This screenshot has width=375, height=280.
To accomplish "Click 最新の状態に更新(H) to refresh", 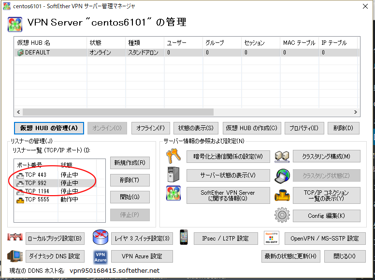I will coord(290,256).
